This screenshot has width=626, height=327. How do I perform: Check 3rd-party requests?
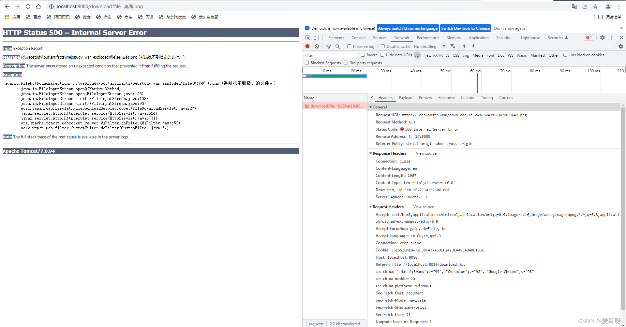(x=346, y=63)
